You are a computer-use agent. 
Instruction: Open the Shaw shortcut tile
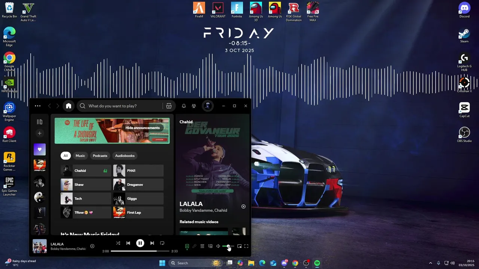[86, 185]
